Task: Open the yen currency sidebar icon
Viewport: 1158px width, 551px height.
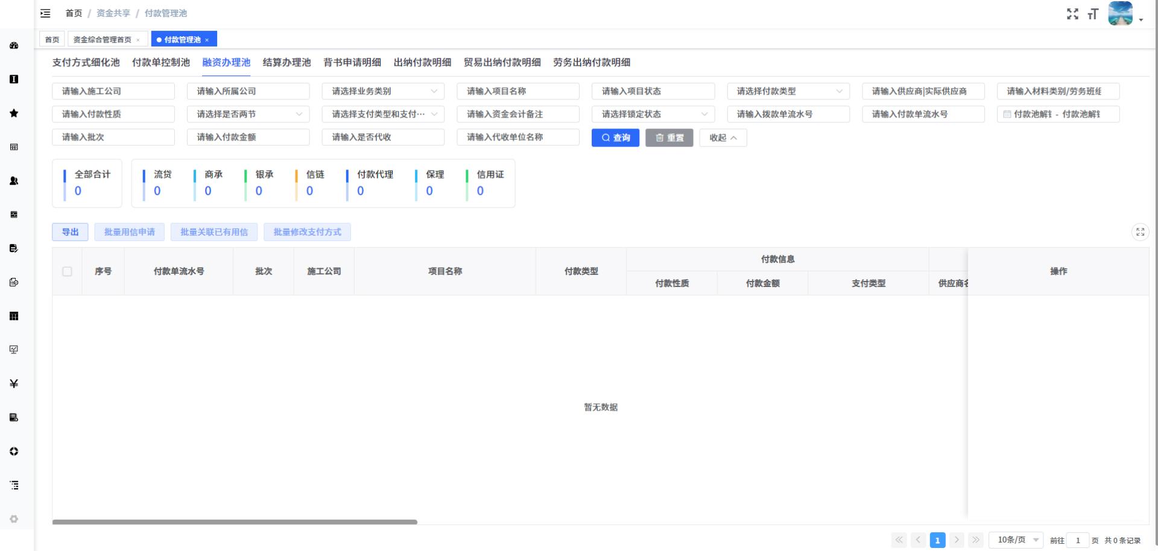Action: (x=14, y=383)
